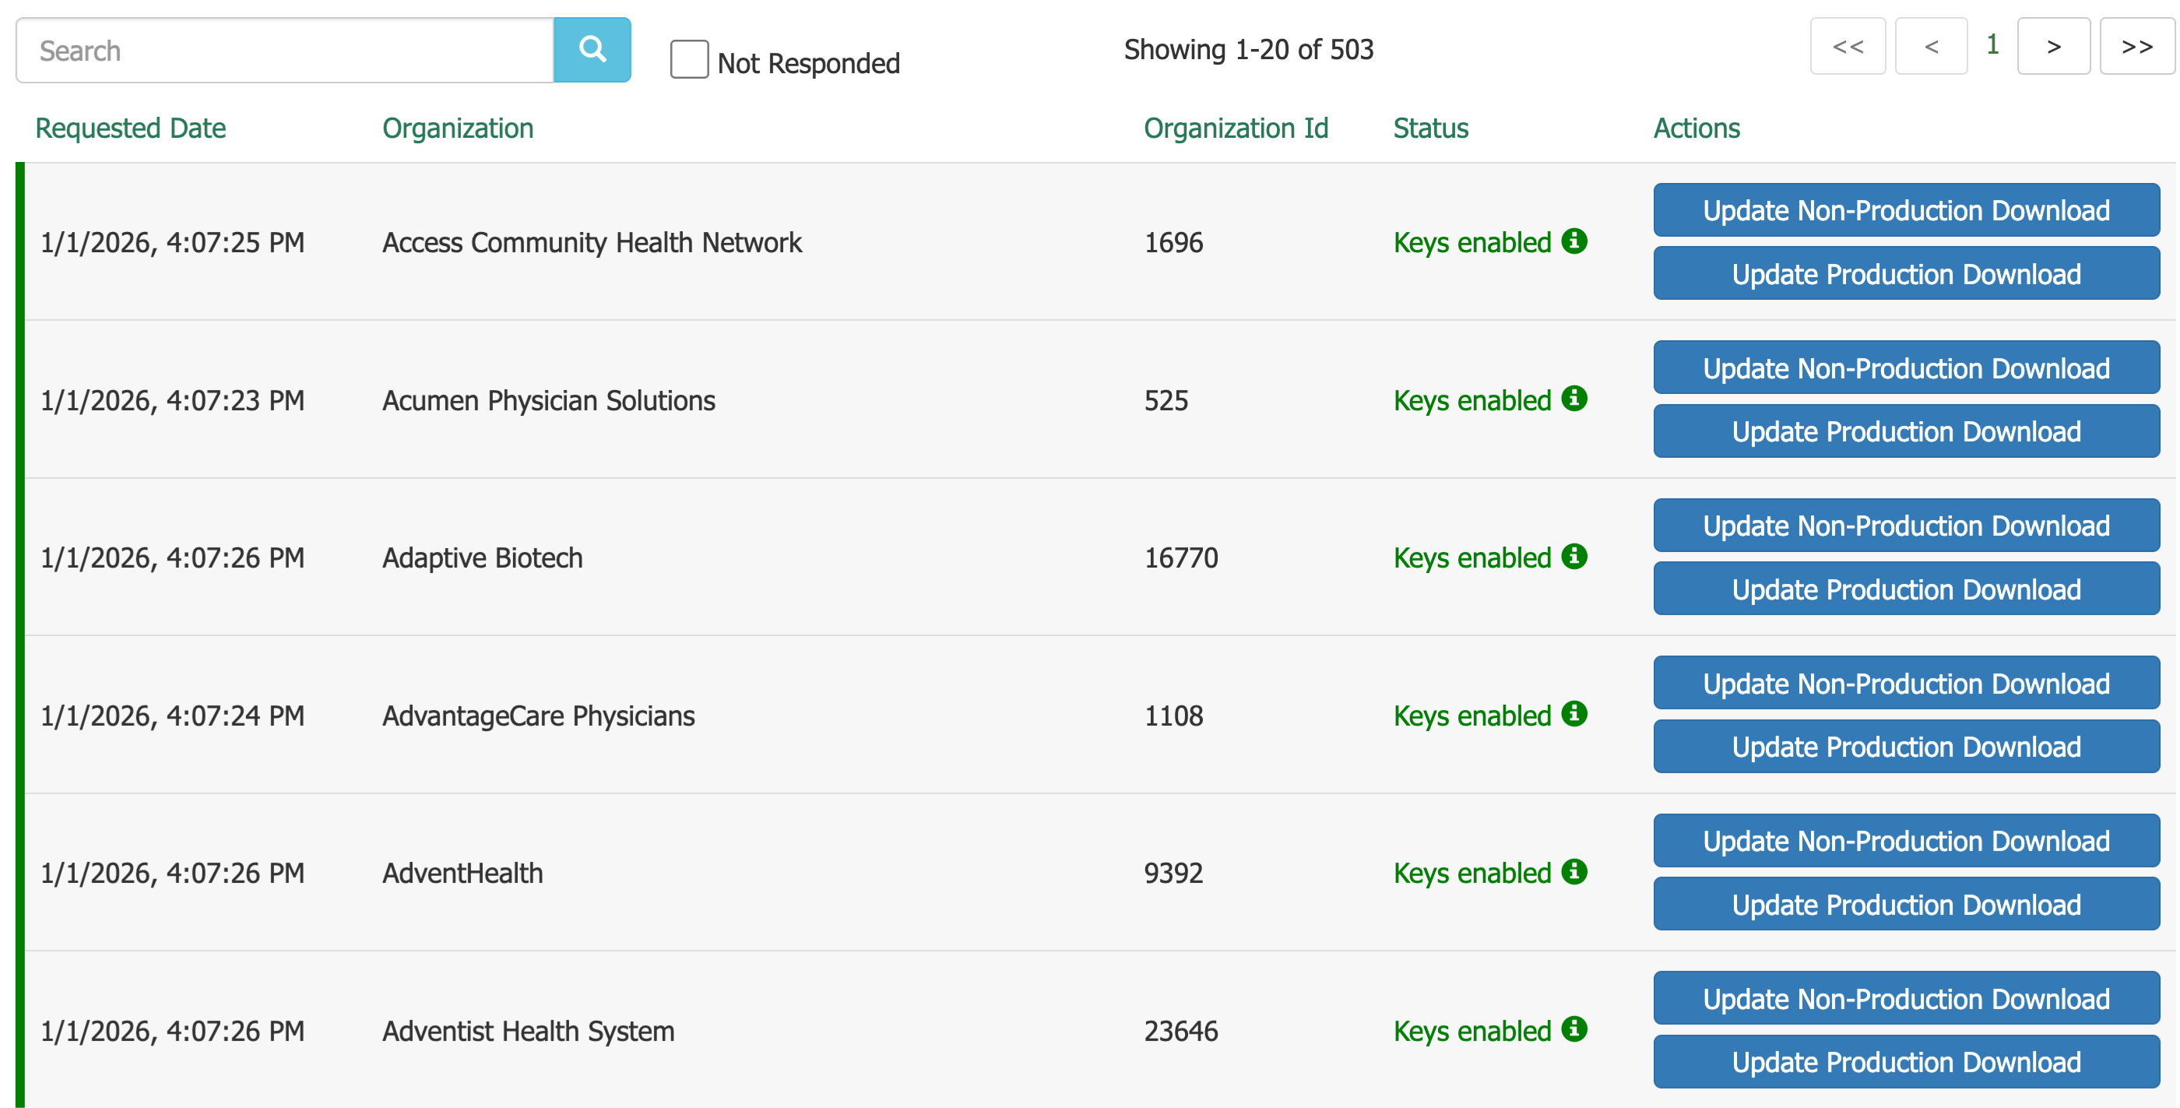Click Keys enabled status for AdventHealth
Image resolution: width=2180 pixels, height=1108 pixels.
click(1471, 874)
